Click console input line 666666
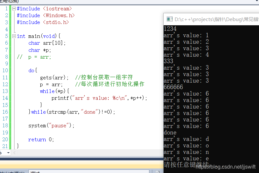The height and width of the screenshot is (173, 259). click(x=173, y=87)
